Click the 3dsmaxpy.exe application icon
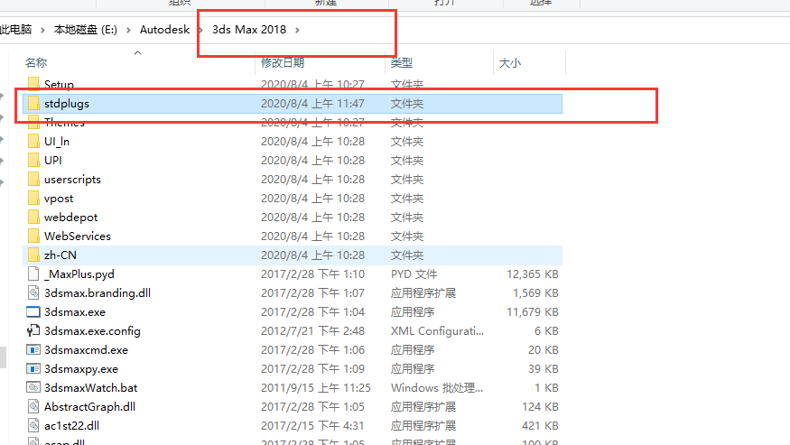790x445 pixels. (x=33, y=369)
